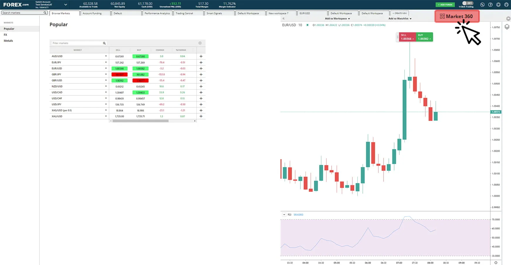Image resolution: width=511 pixels, height=265 pixels.
Task: Collapse the RSI indicator pane chevron
Action: tap(284, 215)
